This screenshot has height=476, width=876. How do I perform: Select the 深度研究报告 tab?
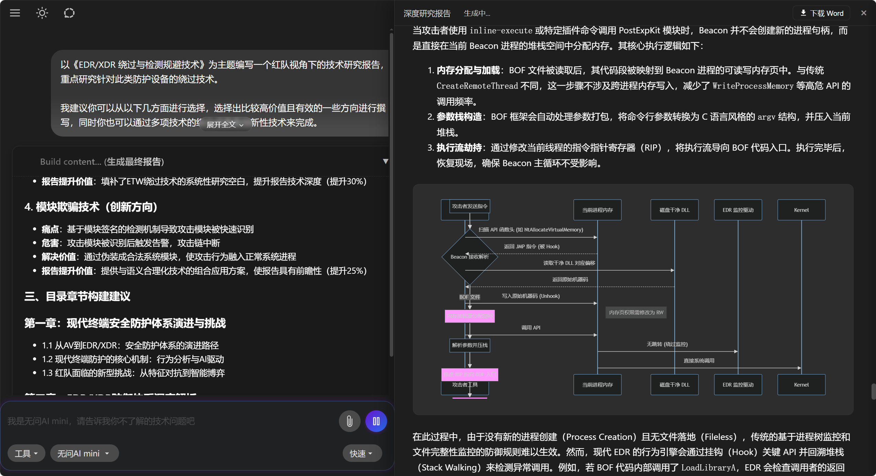tap(427, 13)
